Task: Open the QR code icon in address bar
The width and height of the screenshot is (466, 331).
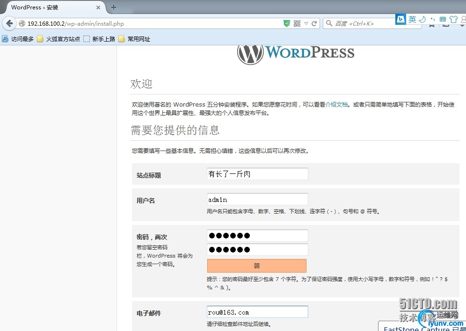Action: coord(297,23)
